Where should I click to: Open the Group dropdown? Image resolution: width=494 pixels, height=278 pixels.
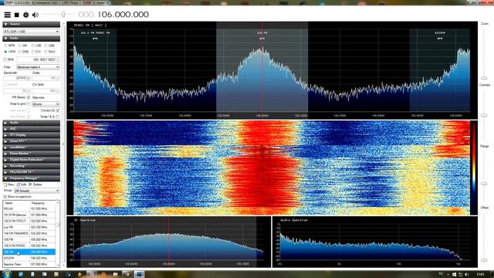tap(37, 191)
